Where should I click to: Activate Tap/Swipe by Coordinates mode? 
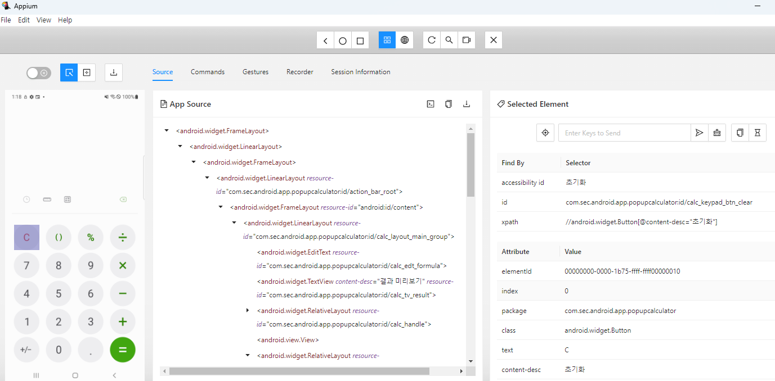click(x=87, y=72)
